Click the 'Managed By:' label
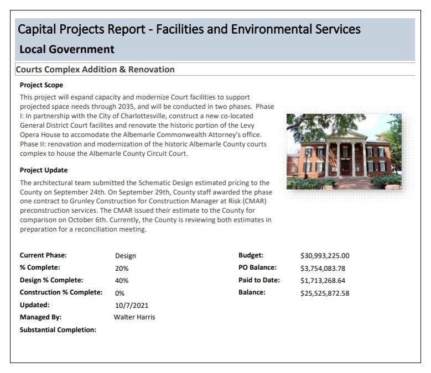Screen dimensions: 431x373 pos(41,317)
